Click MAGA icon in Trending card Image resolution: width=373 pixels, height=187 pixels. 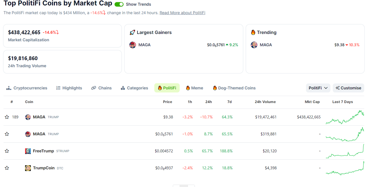pyautogui.click(x=254, y=45)
